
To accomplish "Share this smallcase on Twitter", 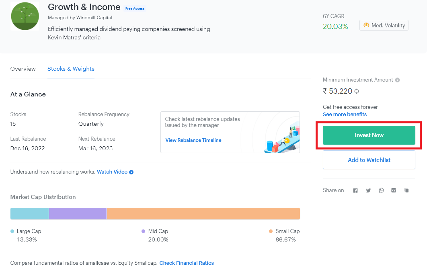I will tap(368, 190).
